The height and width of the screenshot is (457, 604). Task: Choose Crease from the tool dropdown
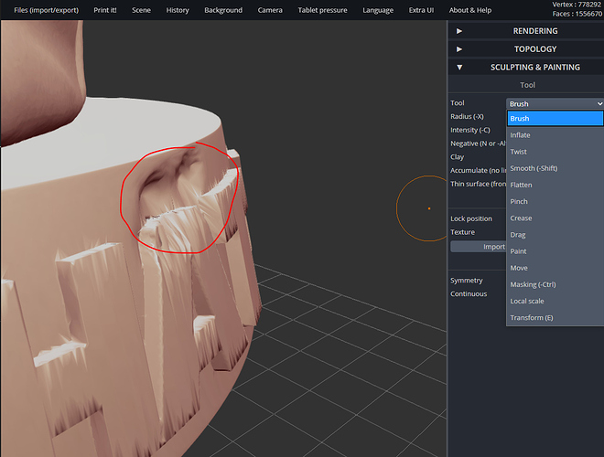[521, 218]
